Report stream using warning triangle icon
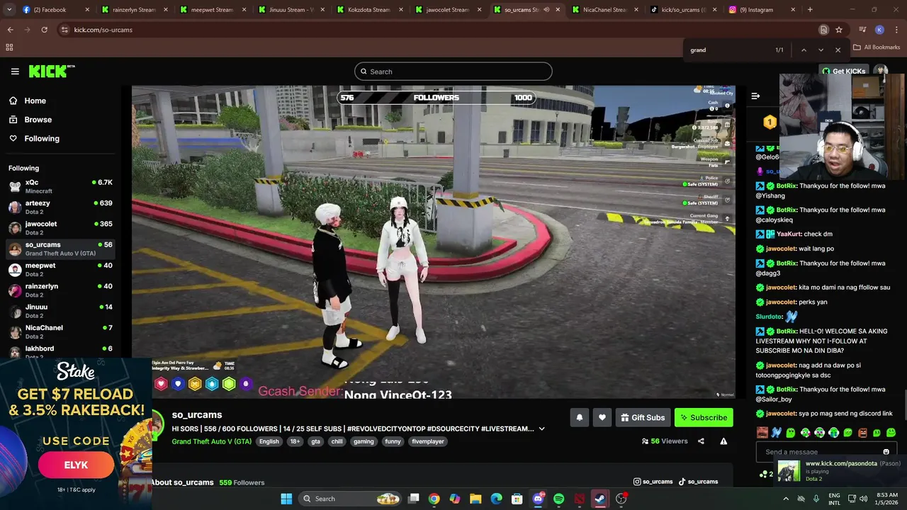This screenshot has height=510, width=907. click(x=723, y=441)
